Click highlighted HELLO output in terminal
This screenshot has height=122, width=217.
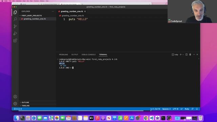(62, 63)
